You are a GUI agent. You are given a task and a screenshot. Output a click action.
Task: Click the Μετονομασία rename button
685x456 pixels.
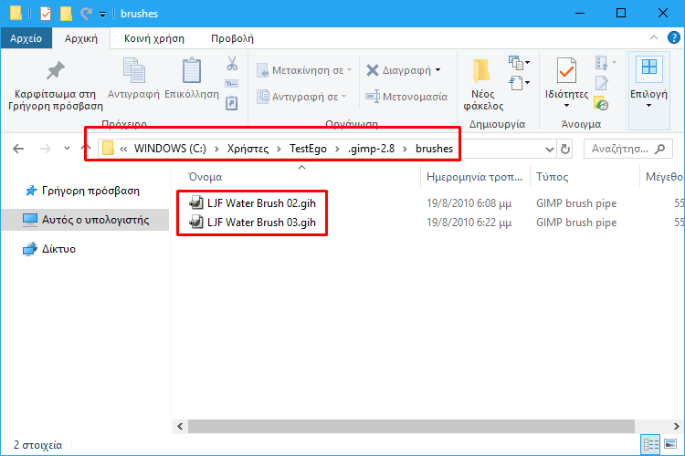click(406, 97)
